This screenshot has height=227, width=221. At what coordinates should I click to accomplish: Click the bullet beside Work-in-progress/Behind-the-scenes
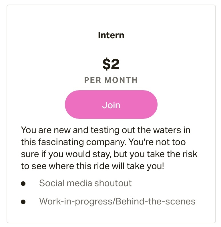(23, 202)
